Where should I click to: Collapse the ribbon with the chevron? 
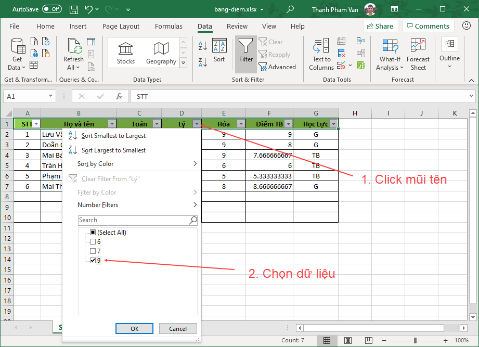point(471,80)
